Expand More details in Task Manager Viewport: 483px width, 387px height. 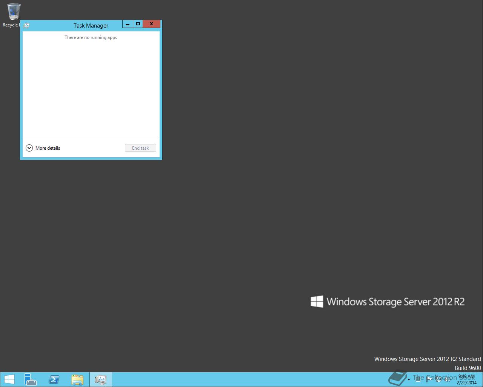[x=43, y=148]
